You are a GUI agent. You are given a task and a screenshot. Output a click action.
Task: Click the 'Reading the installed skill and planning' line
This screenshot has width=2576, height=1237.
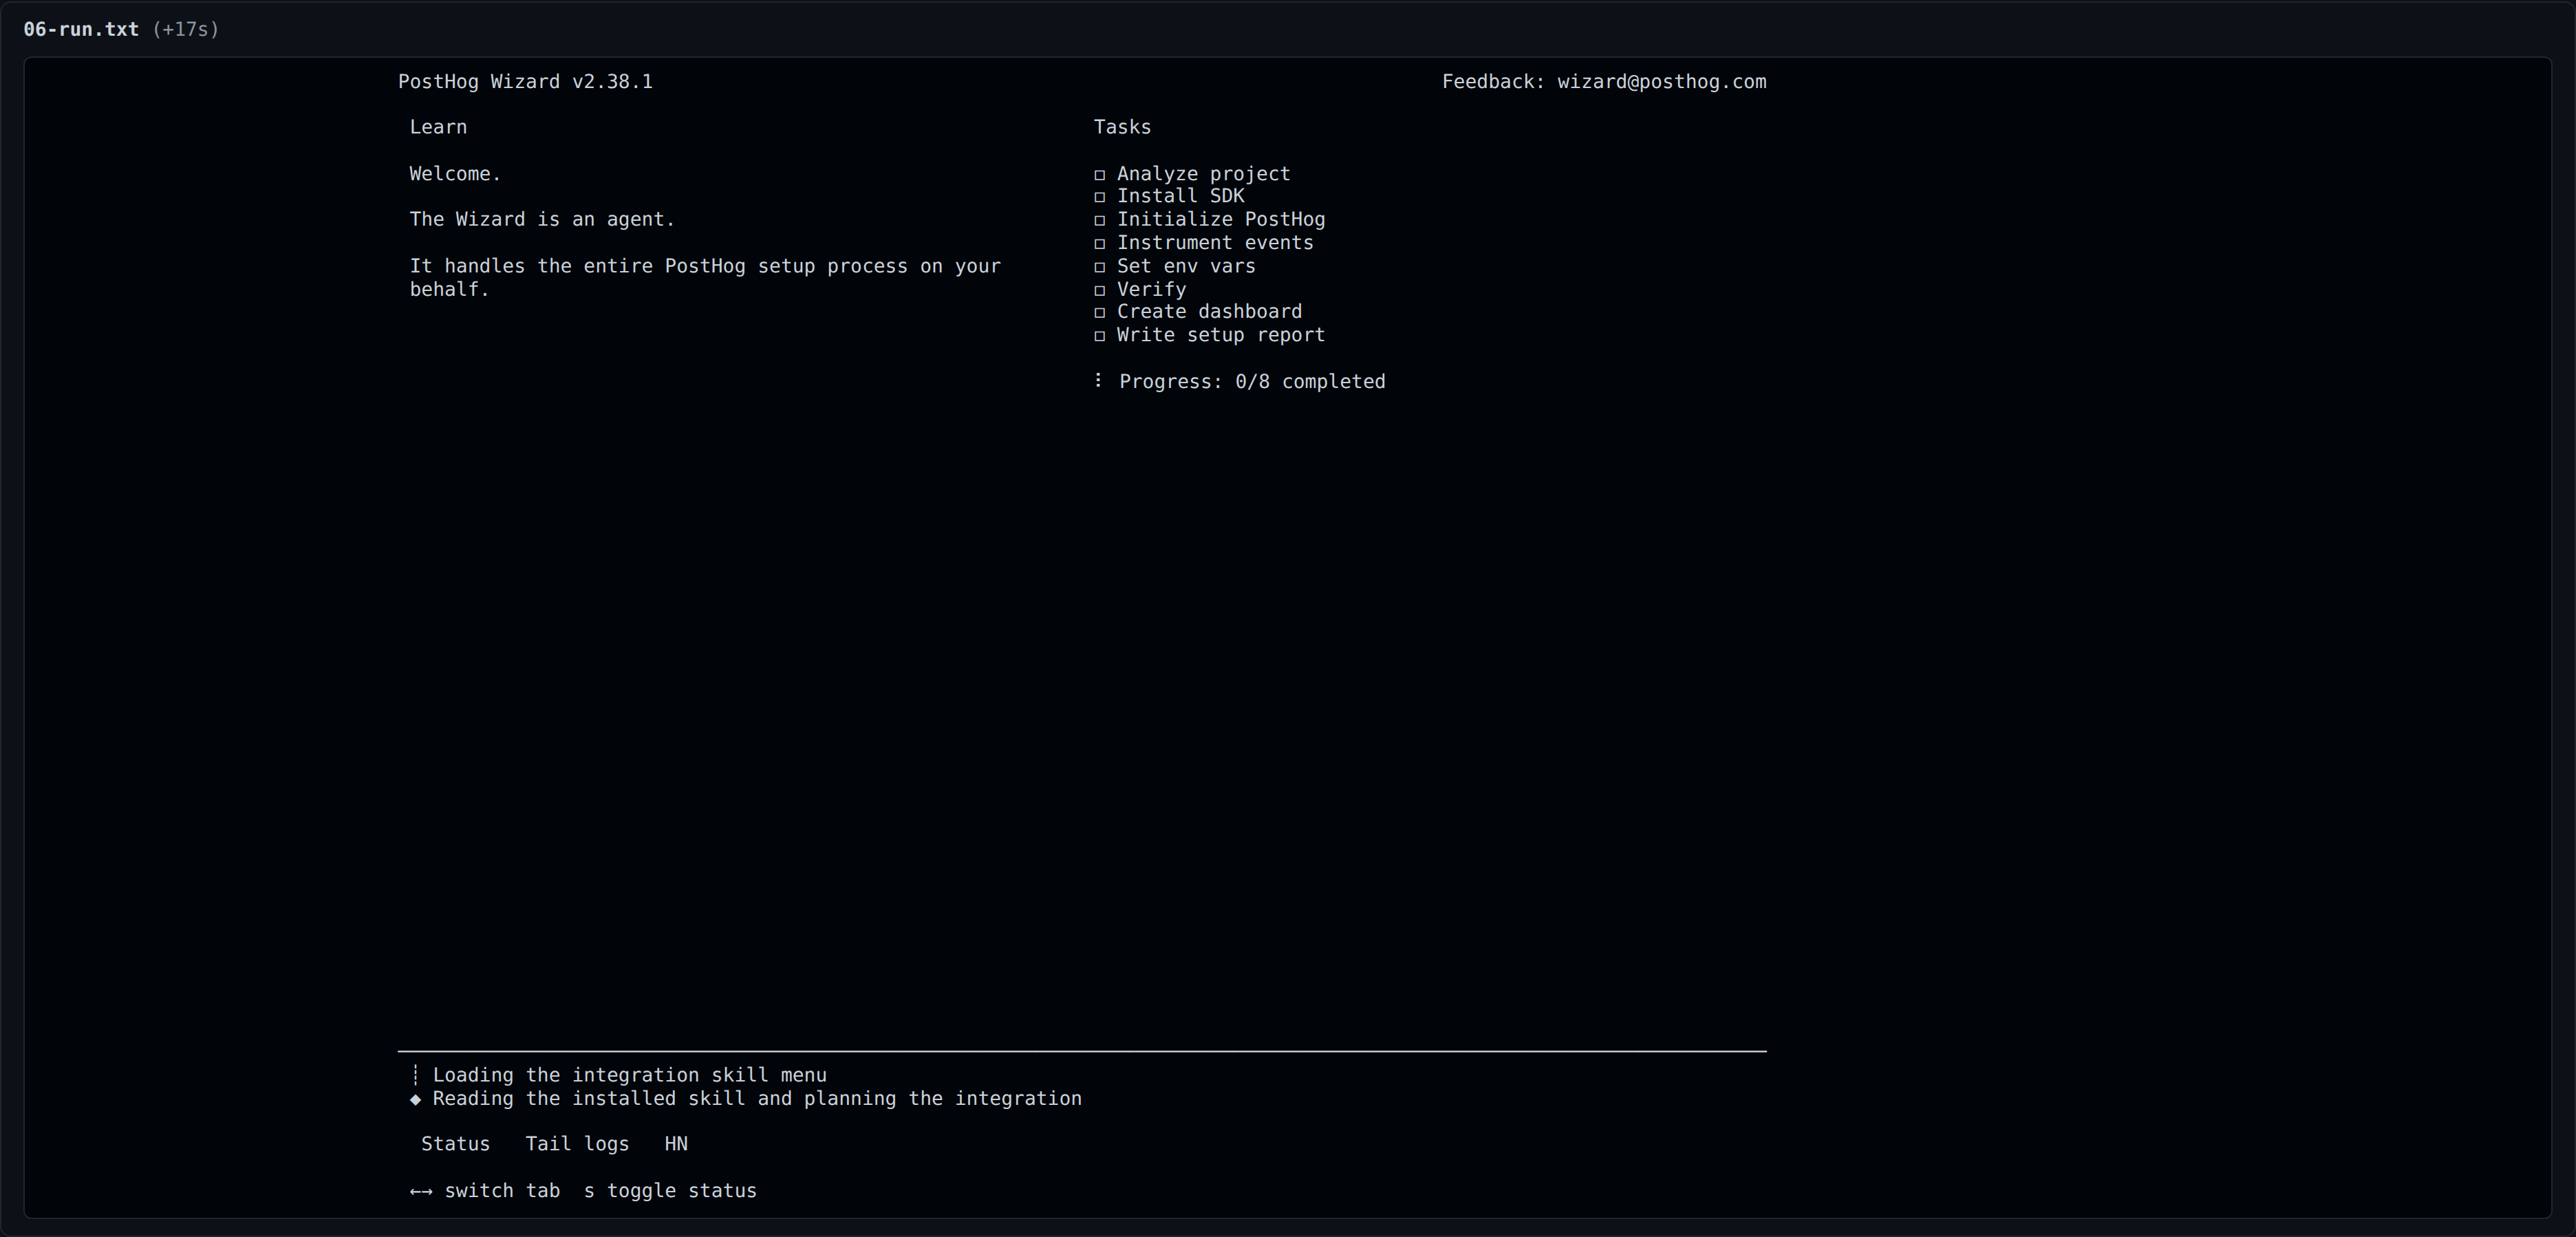click(x=757, y=1099)
